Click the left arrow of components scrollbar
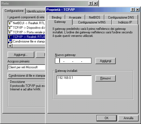This screenshot has height=124, width=141. (10, 46)
